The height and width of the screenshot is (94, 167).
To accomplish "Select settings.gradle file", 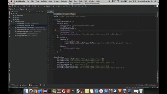I will coord(27,33).
